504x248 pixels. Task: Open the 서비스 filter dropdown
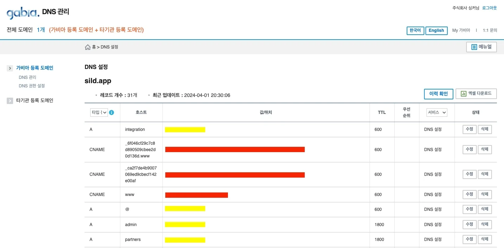pyautogui.click(x=437, y=113)
